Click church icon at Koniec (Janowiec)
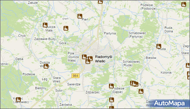Image resolution: width=190 pixels, height=109 pixels. 18,100
